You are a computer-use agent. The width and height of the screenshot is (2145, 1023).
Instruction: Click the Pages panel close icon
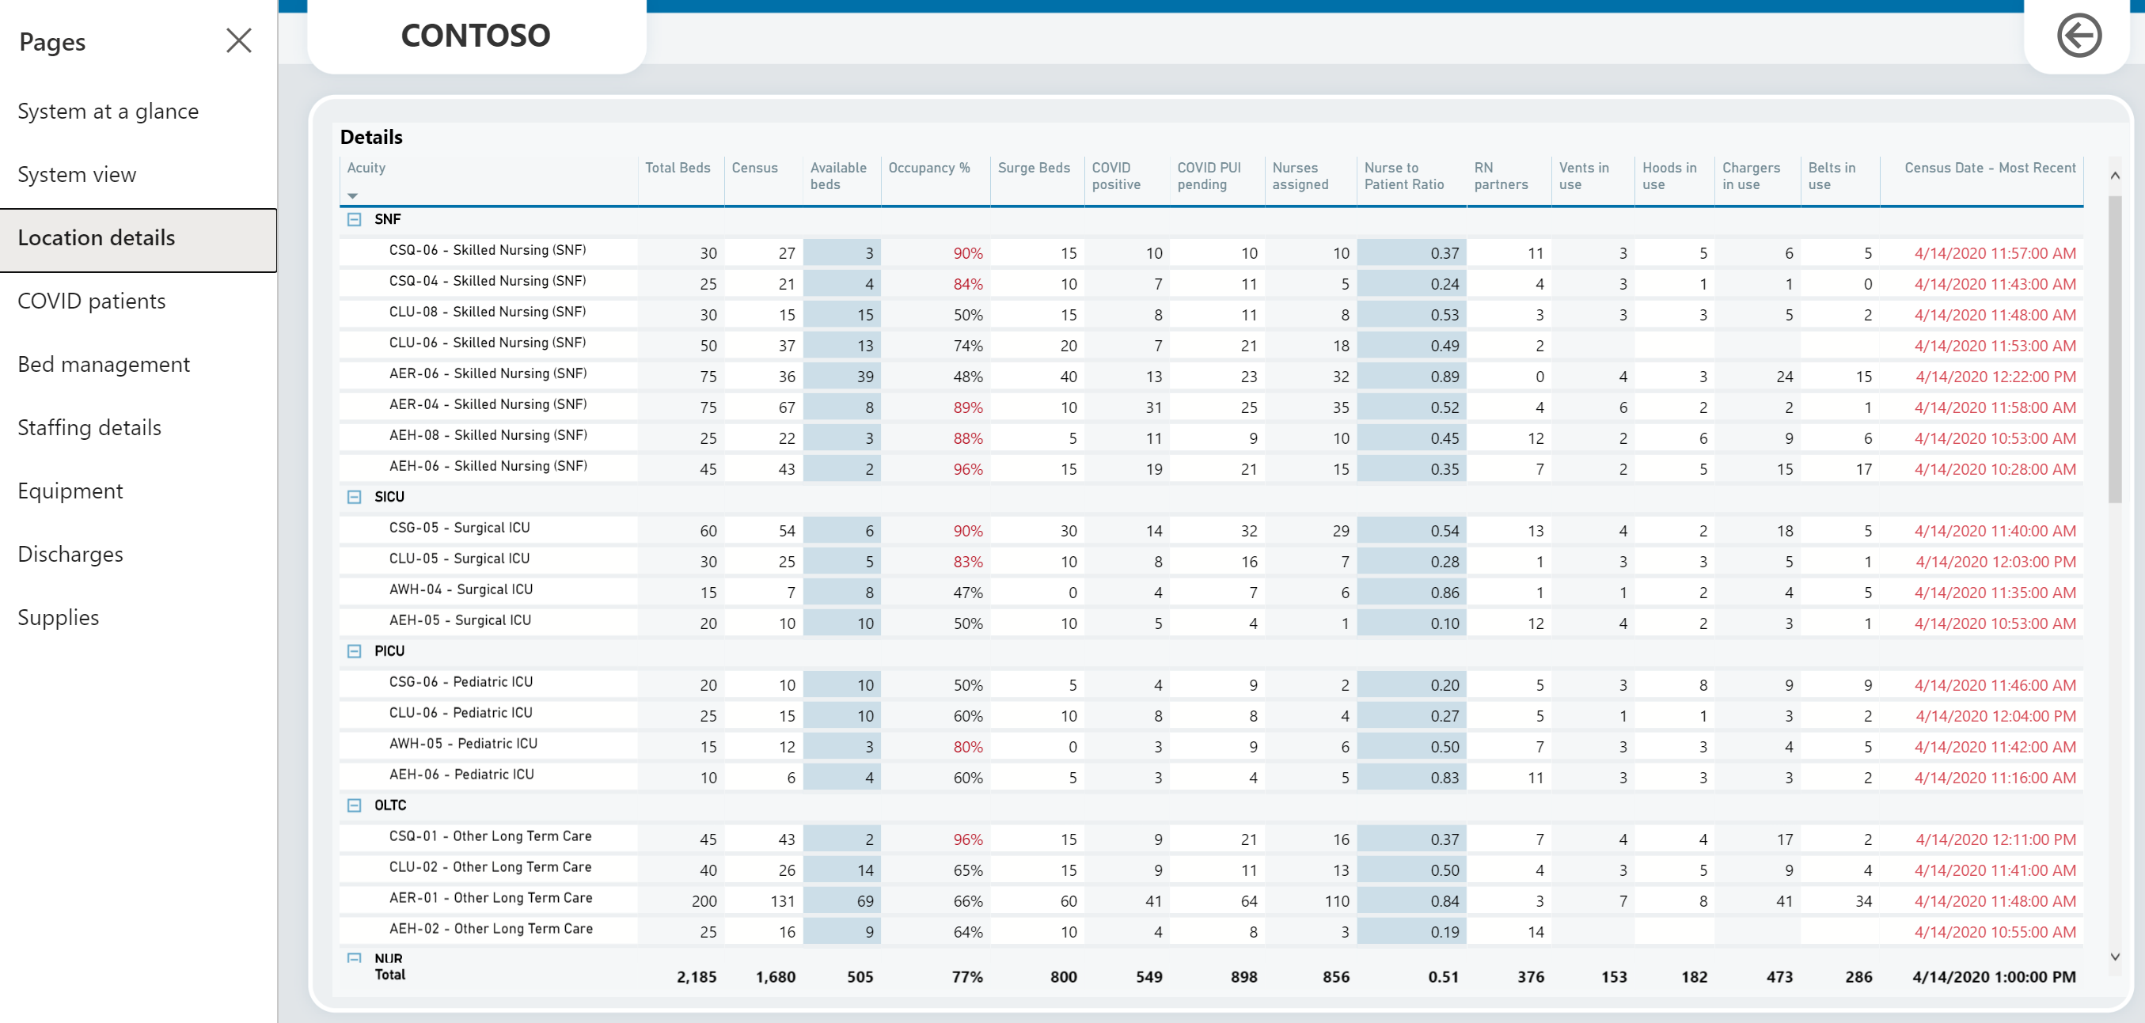[239, 41]
